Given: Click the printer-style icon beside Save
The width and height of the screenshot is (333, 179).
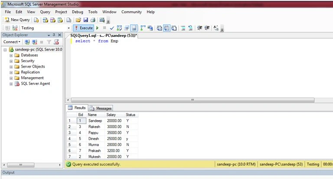Looking at the screenshot, I should (x=93, y=20).
